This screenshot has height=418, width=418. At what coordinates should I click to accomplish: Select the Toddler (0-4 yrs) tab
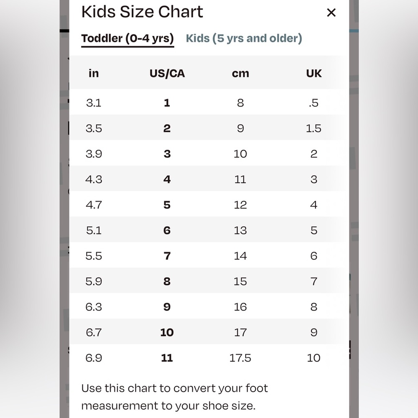(x=127, y=38)
